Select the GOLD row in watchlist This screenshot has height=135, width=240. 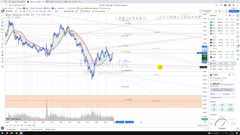click(222, 52)
